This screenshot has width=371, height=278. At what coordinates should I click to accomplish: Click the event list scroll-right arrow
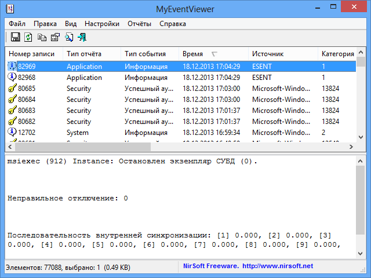351,147
